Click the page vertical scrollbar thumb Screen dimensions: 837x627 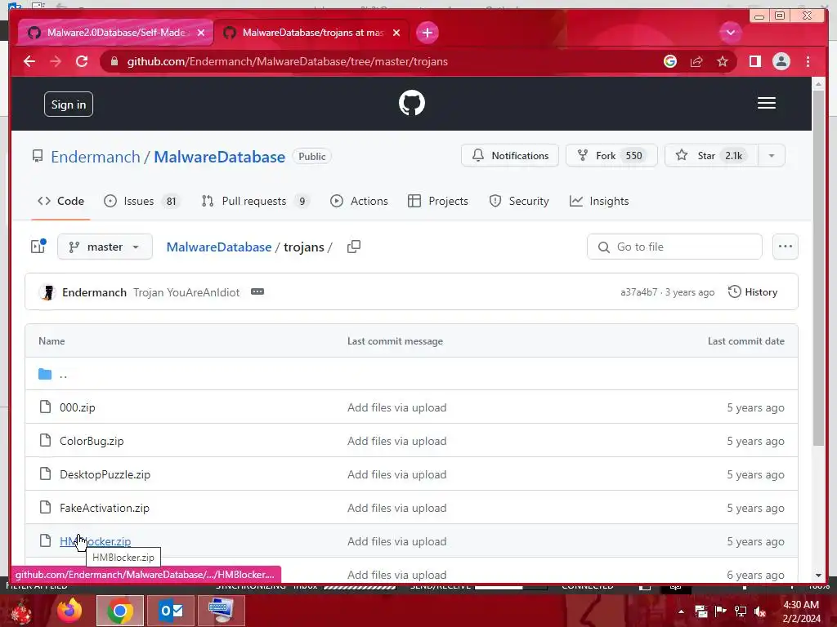pyautogui.click(x=818, y=268)
